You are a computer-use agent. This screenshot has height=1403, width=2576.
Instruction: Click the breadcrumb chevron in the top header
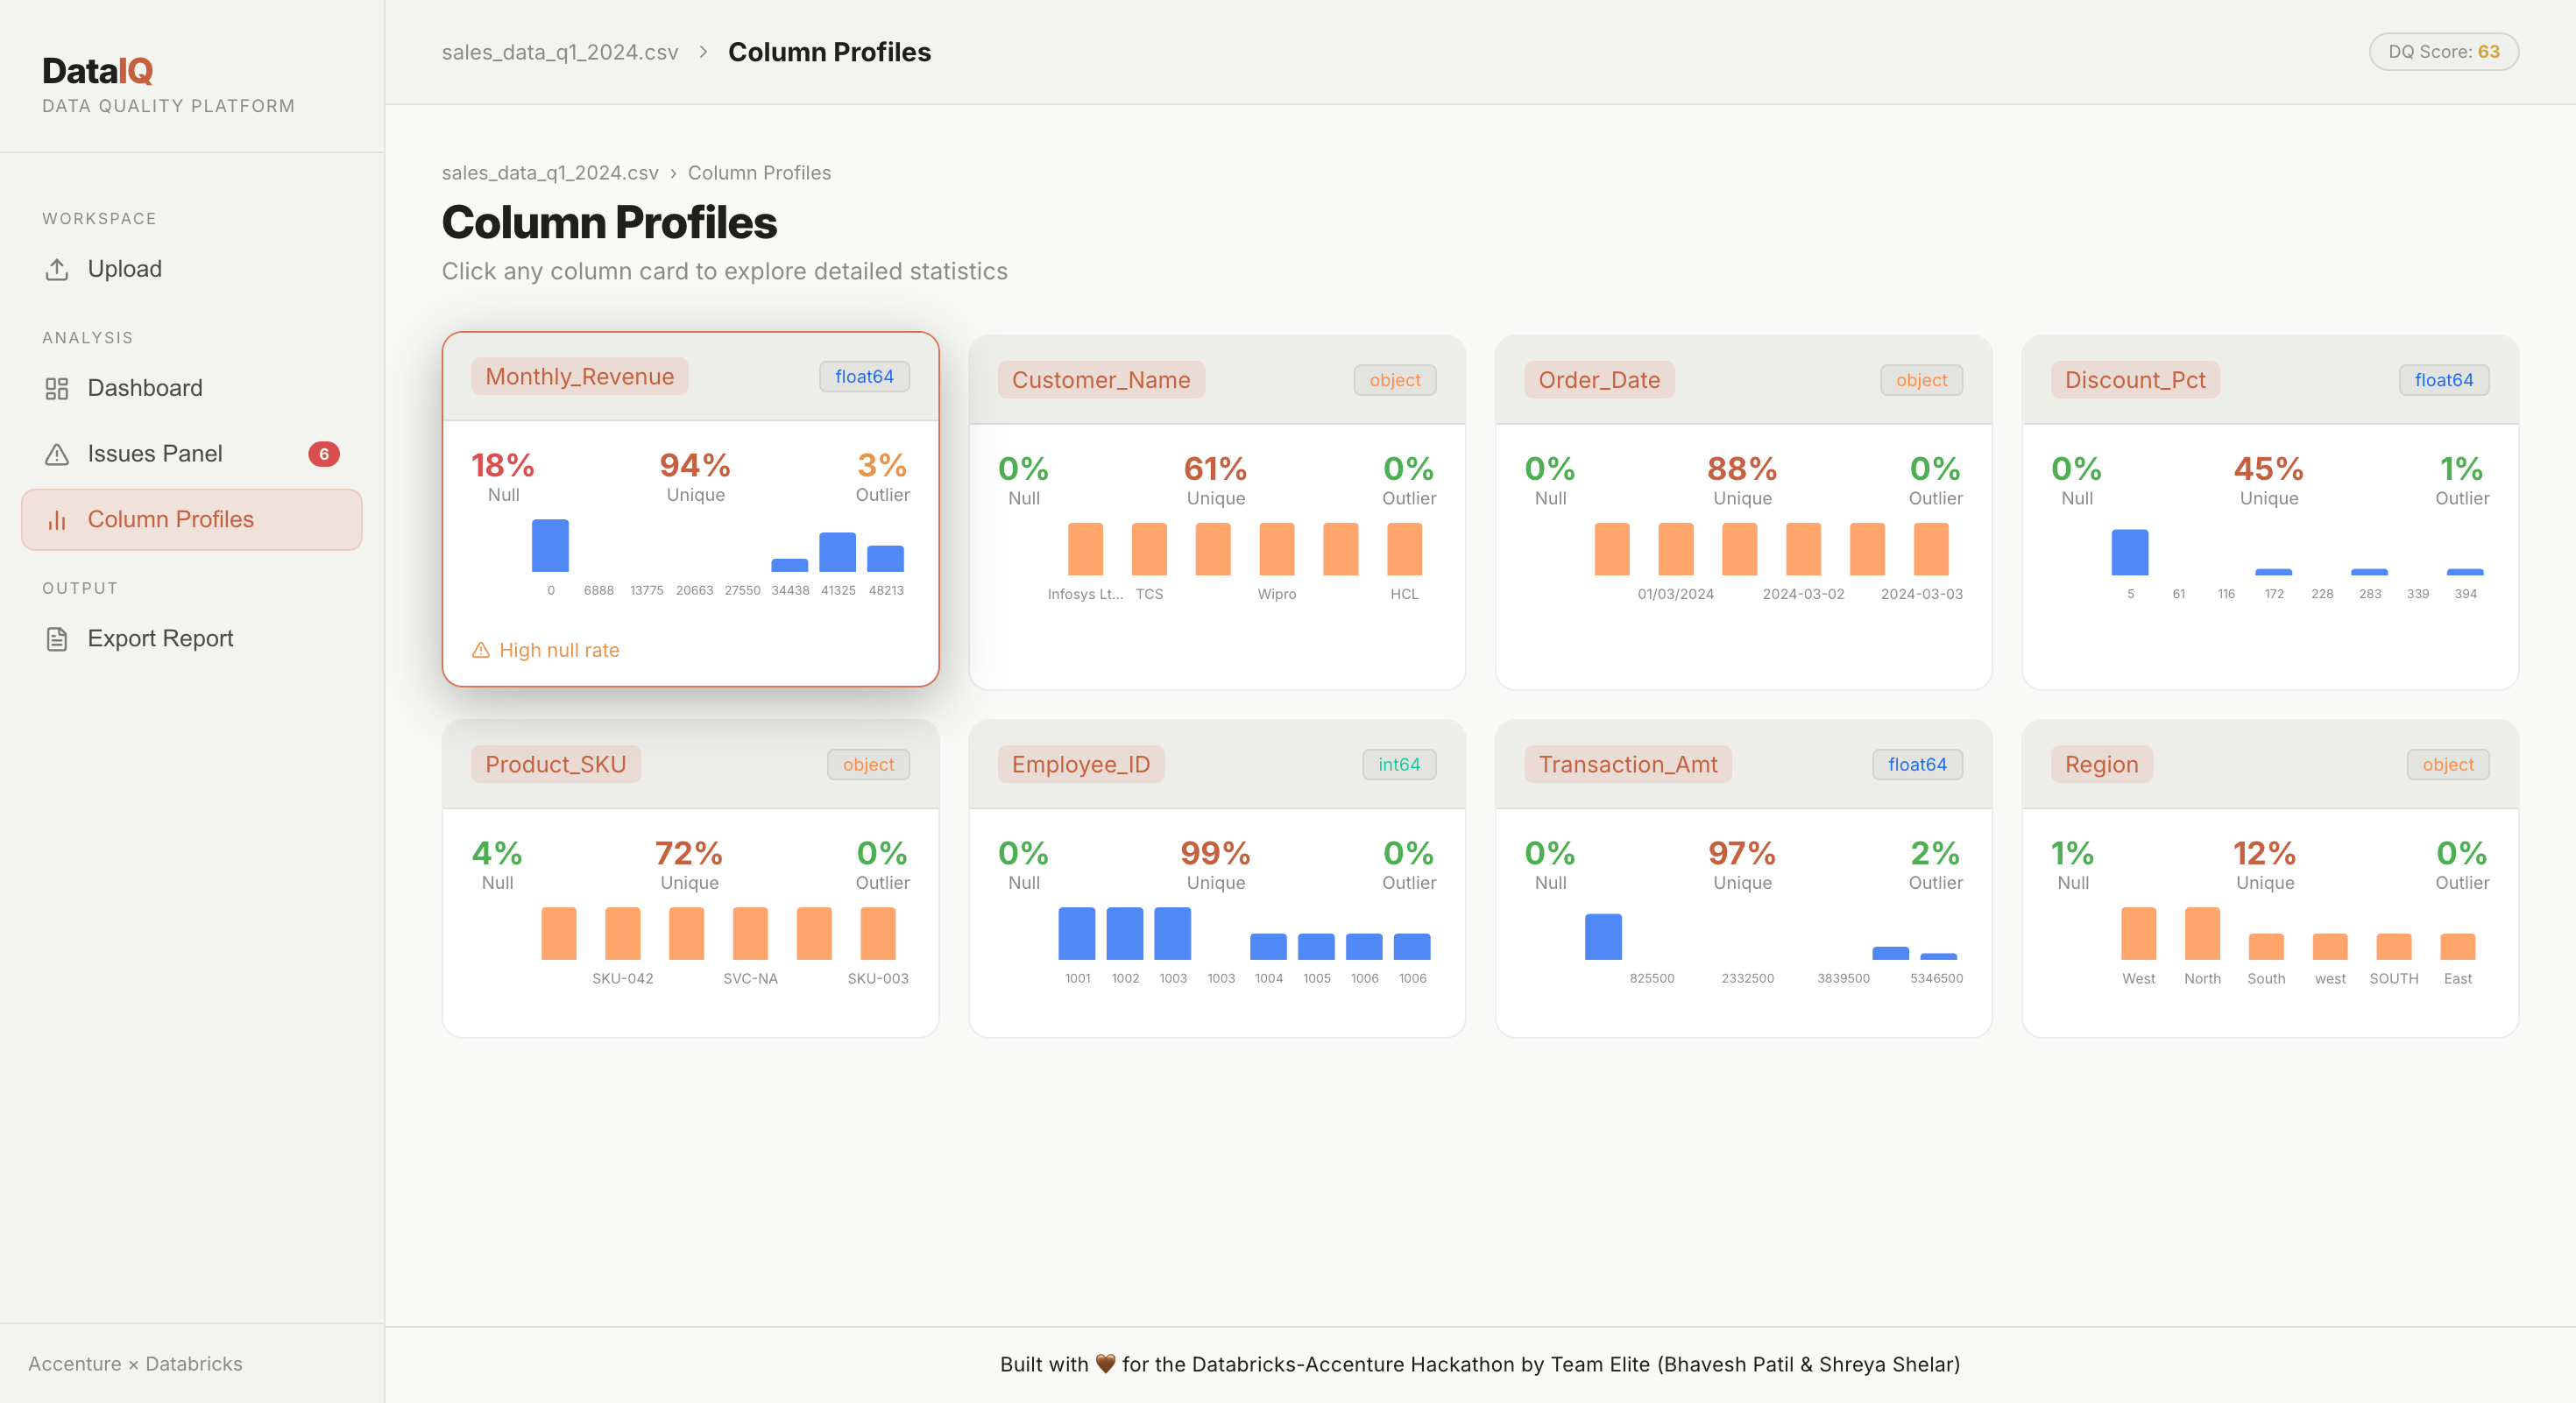pyautogui.click(x=703, y=52)
